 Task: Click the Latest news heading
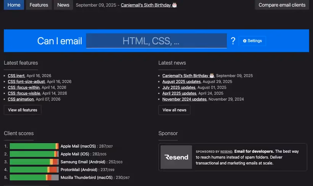tap(172, 63)
